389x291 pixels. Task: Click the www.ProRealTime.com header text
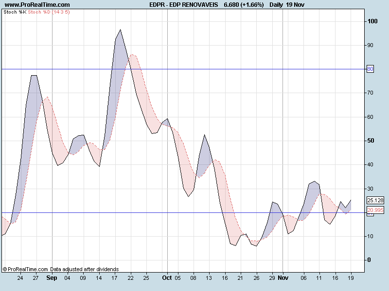click(37, 5)
